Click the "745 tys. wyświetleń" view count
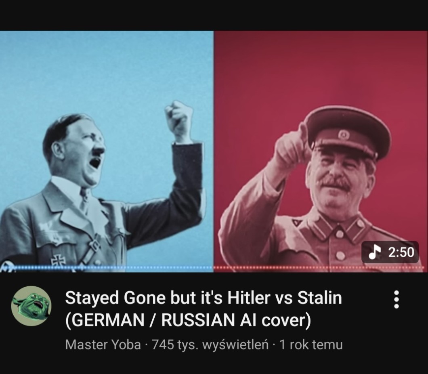 pyautogui.click(x=210, y=345)
